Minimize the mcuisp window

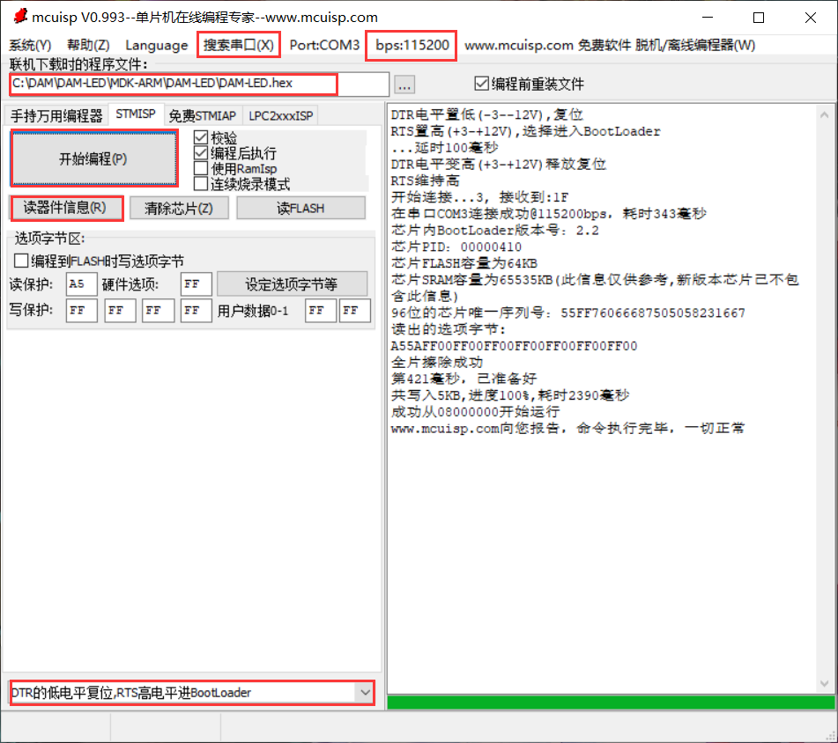[708, 18]
